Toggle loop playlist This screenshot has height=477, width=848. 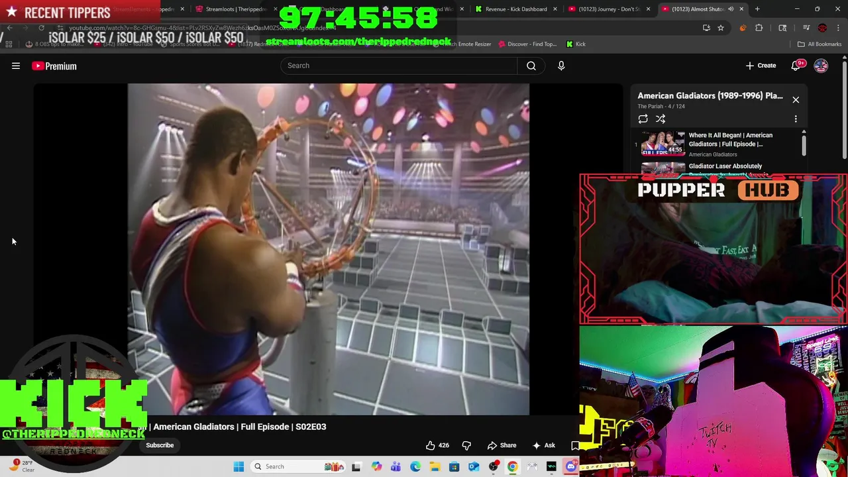pos(643,119)
